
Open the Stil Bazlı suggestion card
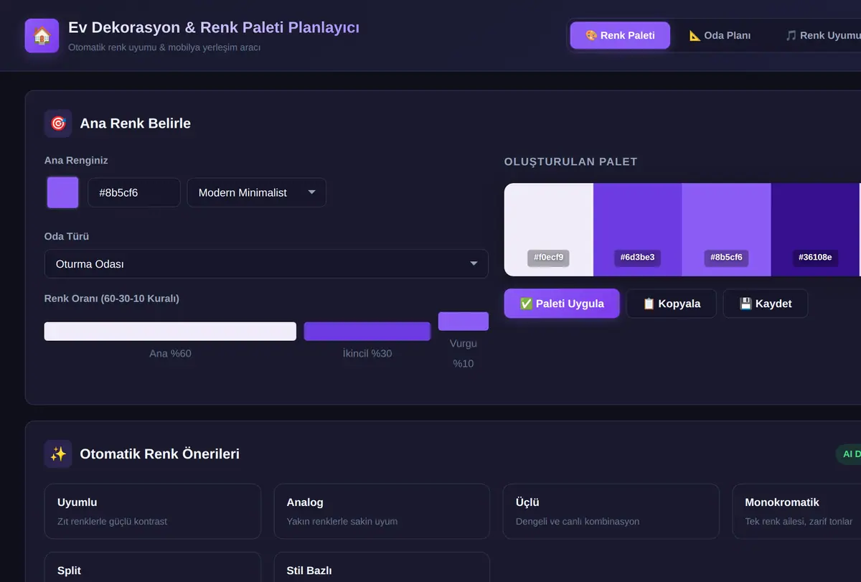click(382, 567)
